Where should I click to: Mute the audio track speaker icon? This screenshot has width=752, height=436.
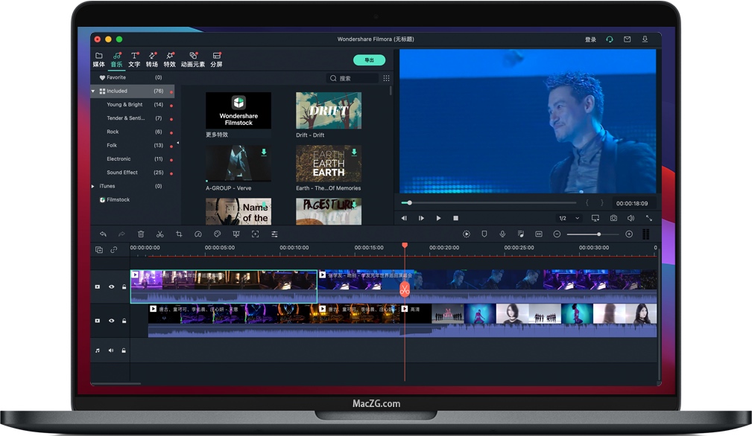click(x=111, y=350)
